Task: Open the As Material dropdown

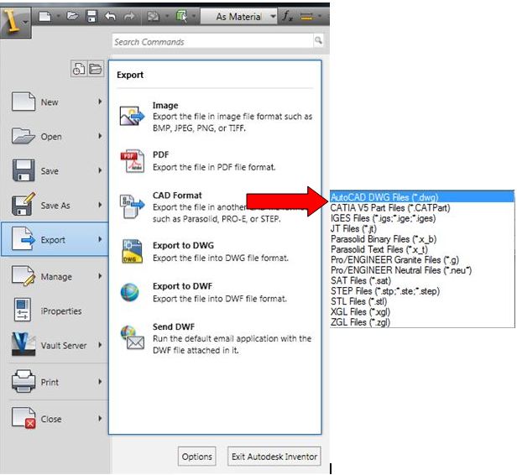Action: click(x=274, y=16)
